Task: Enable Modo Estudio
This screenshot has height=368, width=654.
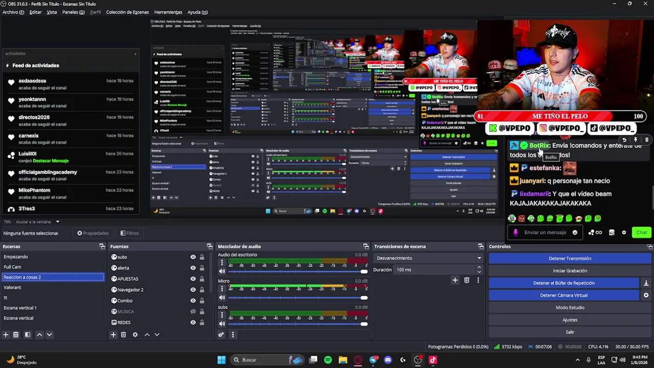Action: click(570, 308)
